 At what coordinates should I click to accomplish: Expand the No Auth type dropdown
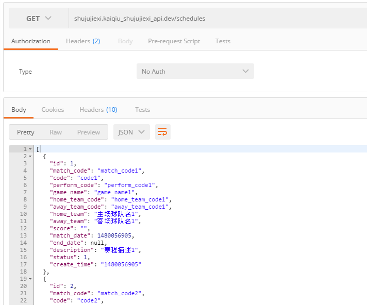click(195, 72)
